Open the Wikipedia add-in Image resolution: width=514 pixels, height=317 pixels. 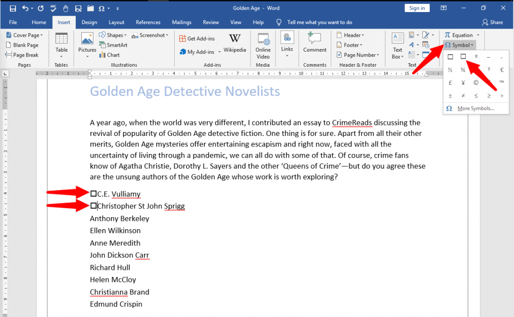pos(235,42)
